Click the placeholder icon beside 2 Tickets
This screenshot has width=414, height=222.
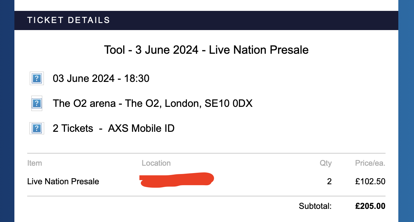tap(37, 128)
